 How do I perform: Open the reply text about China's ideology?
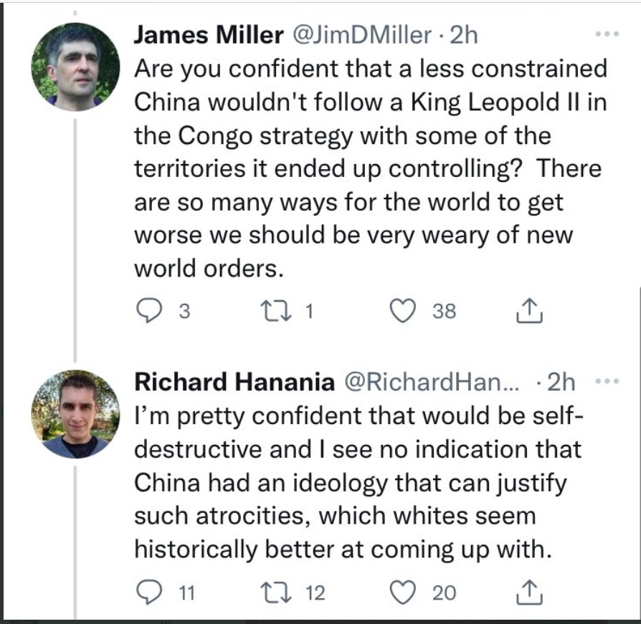pyautogui.click(x=359, y=482)
